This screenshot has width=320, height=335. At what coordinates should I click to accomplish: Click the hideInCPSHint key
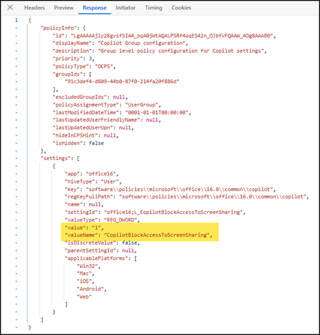tap(75, 135)
